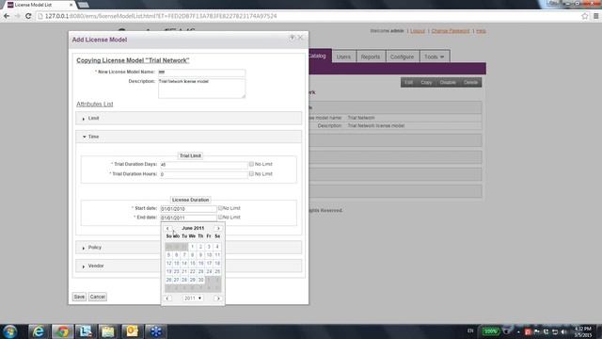Click the volume speaker tray icon
602x339 pixels.
563,331
